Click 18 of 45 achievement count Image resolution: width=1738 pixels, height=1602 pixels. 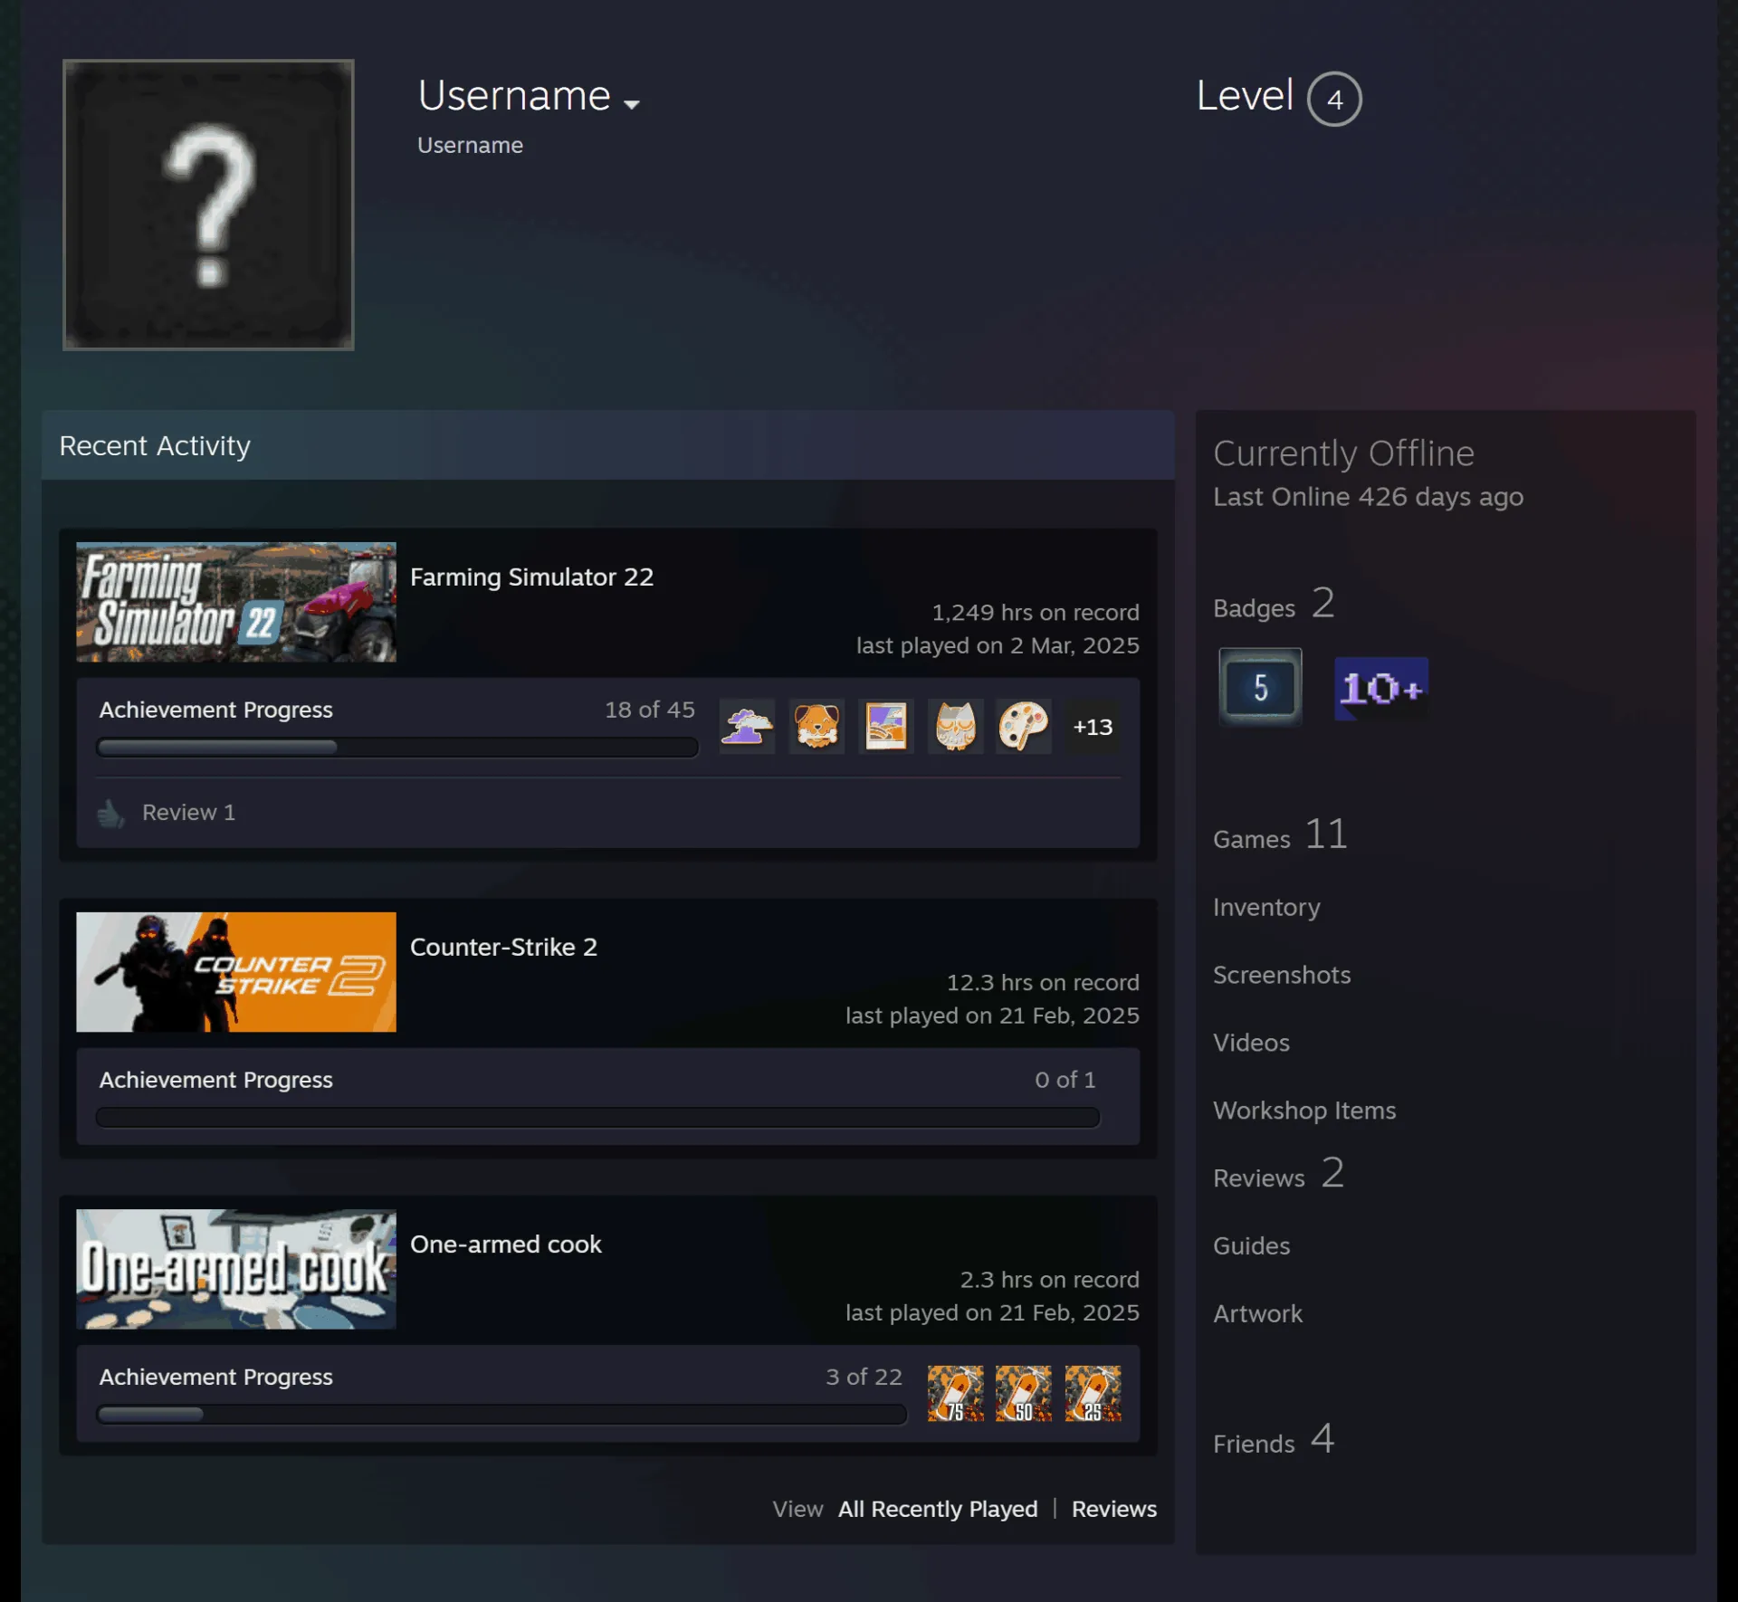pos(649,710)
